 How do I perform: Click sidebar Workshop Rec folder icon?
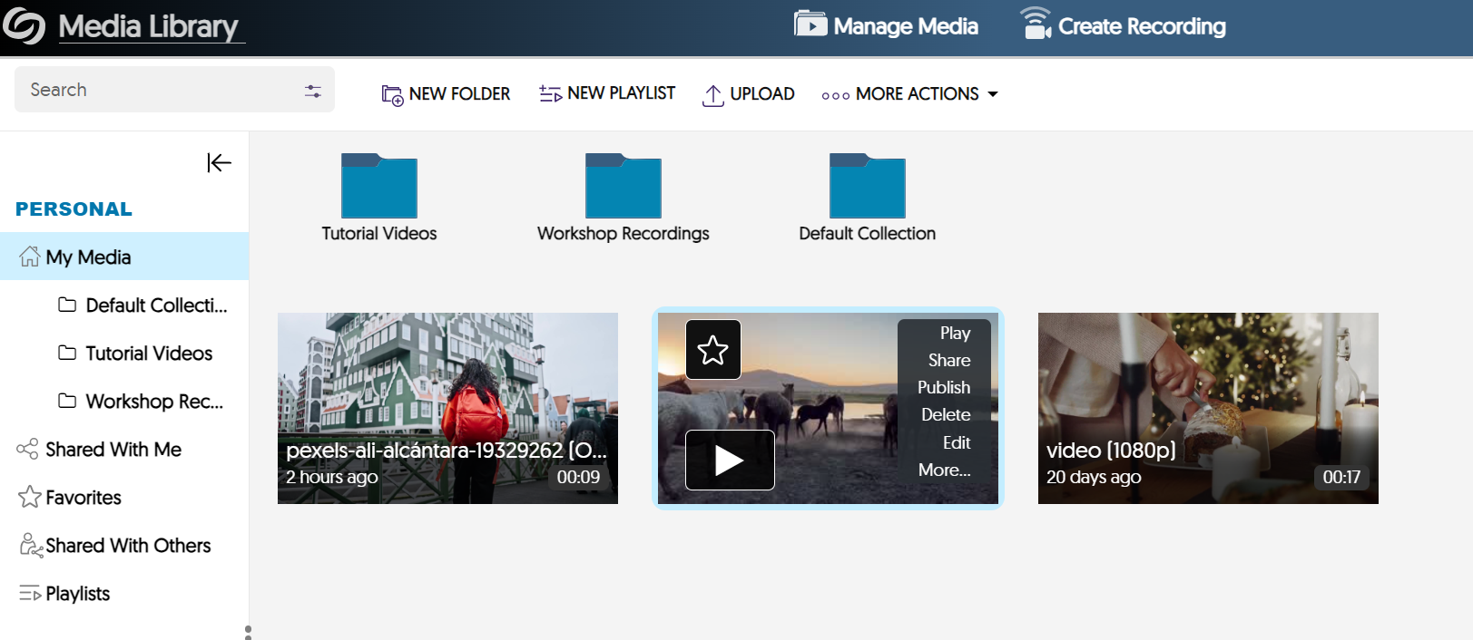click(67, 400)
